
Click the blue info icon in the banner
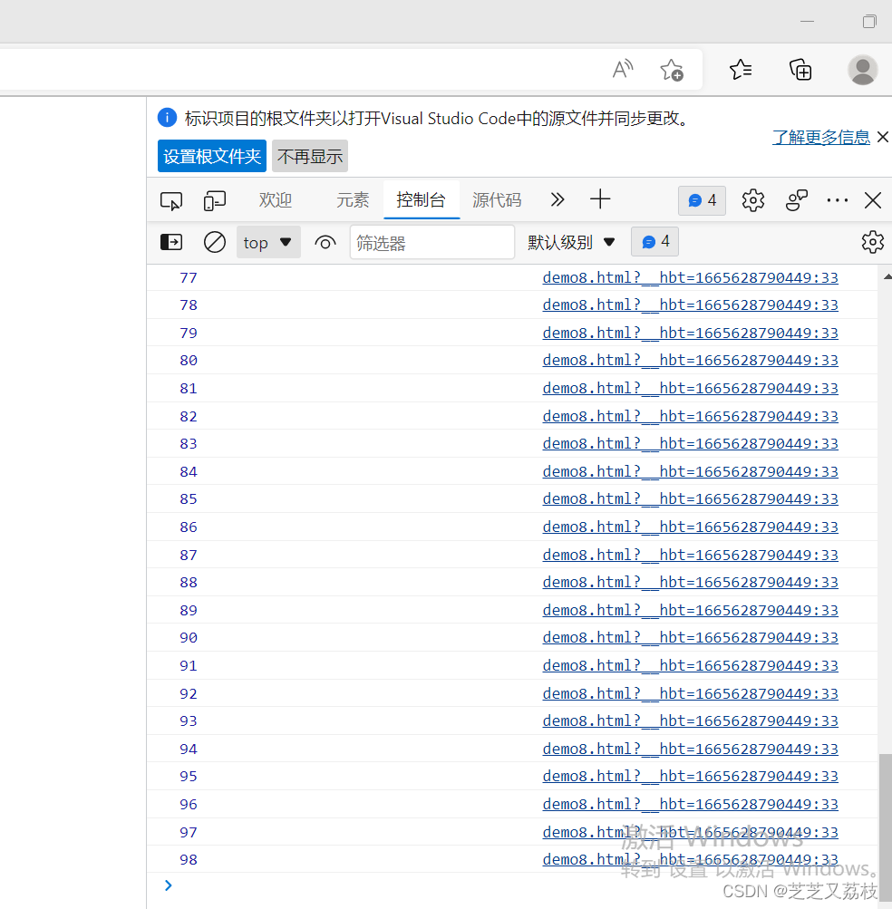[x=167, y=118]
